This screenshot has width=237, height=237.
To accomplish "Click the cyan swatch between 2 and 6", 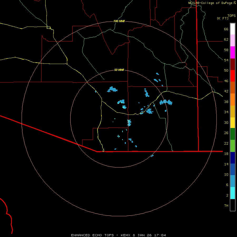I will [x=233, y=193].
